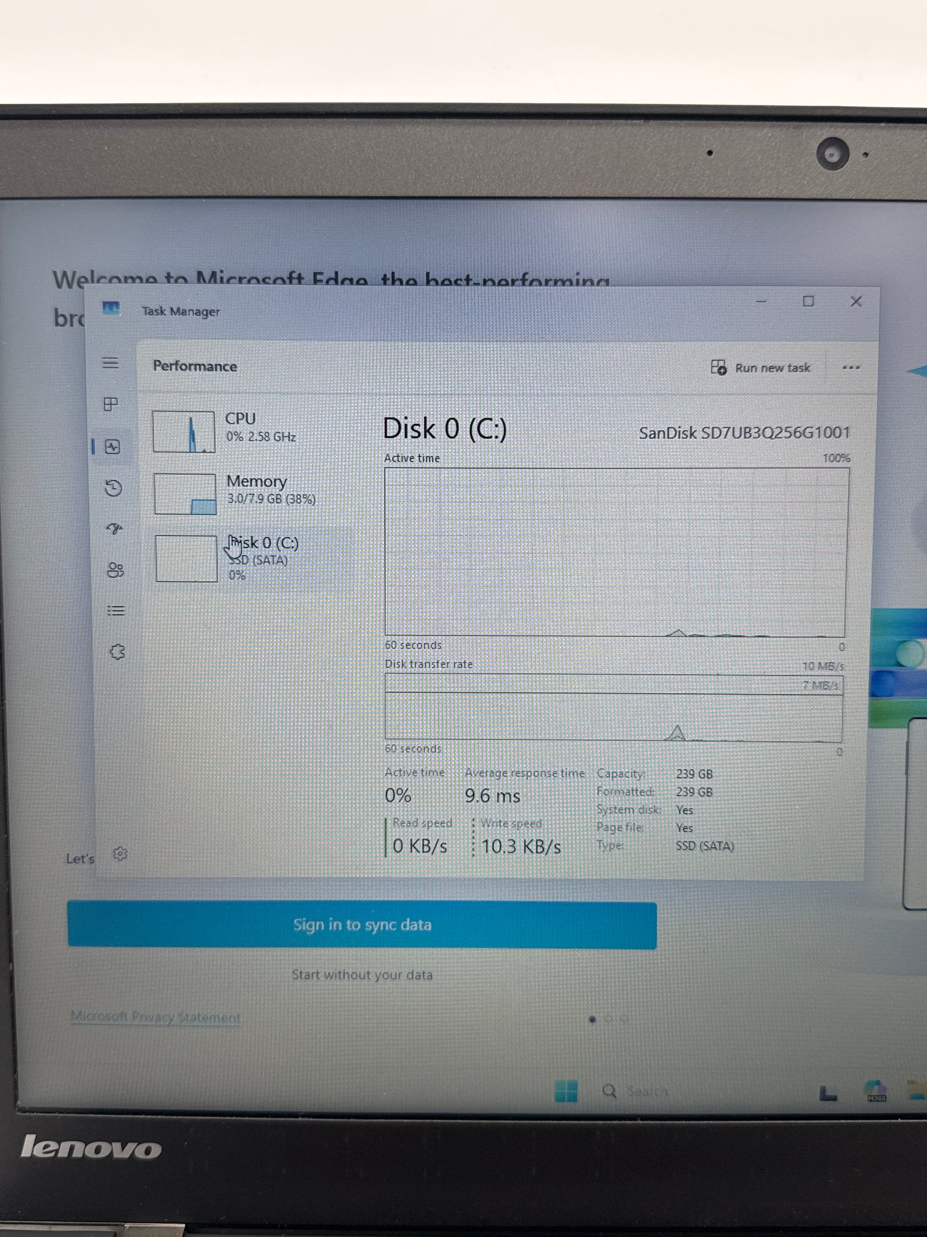The width and height of the screenshot is (927, 1237).
Task: Open the App history icon
Action: 113,488
